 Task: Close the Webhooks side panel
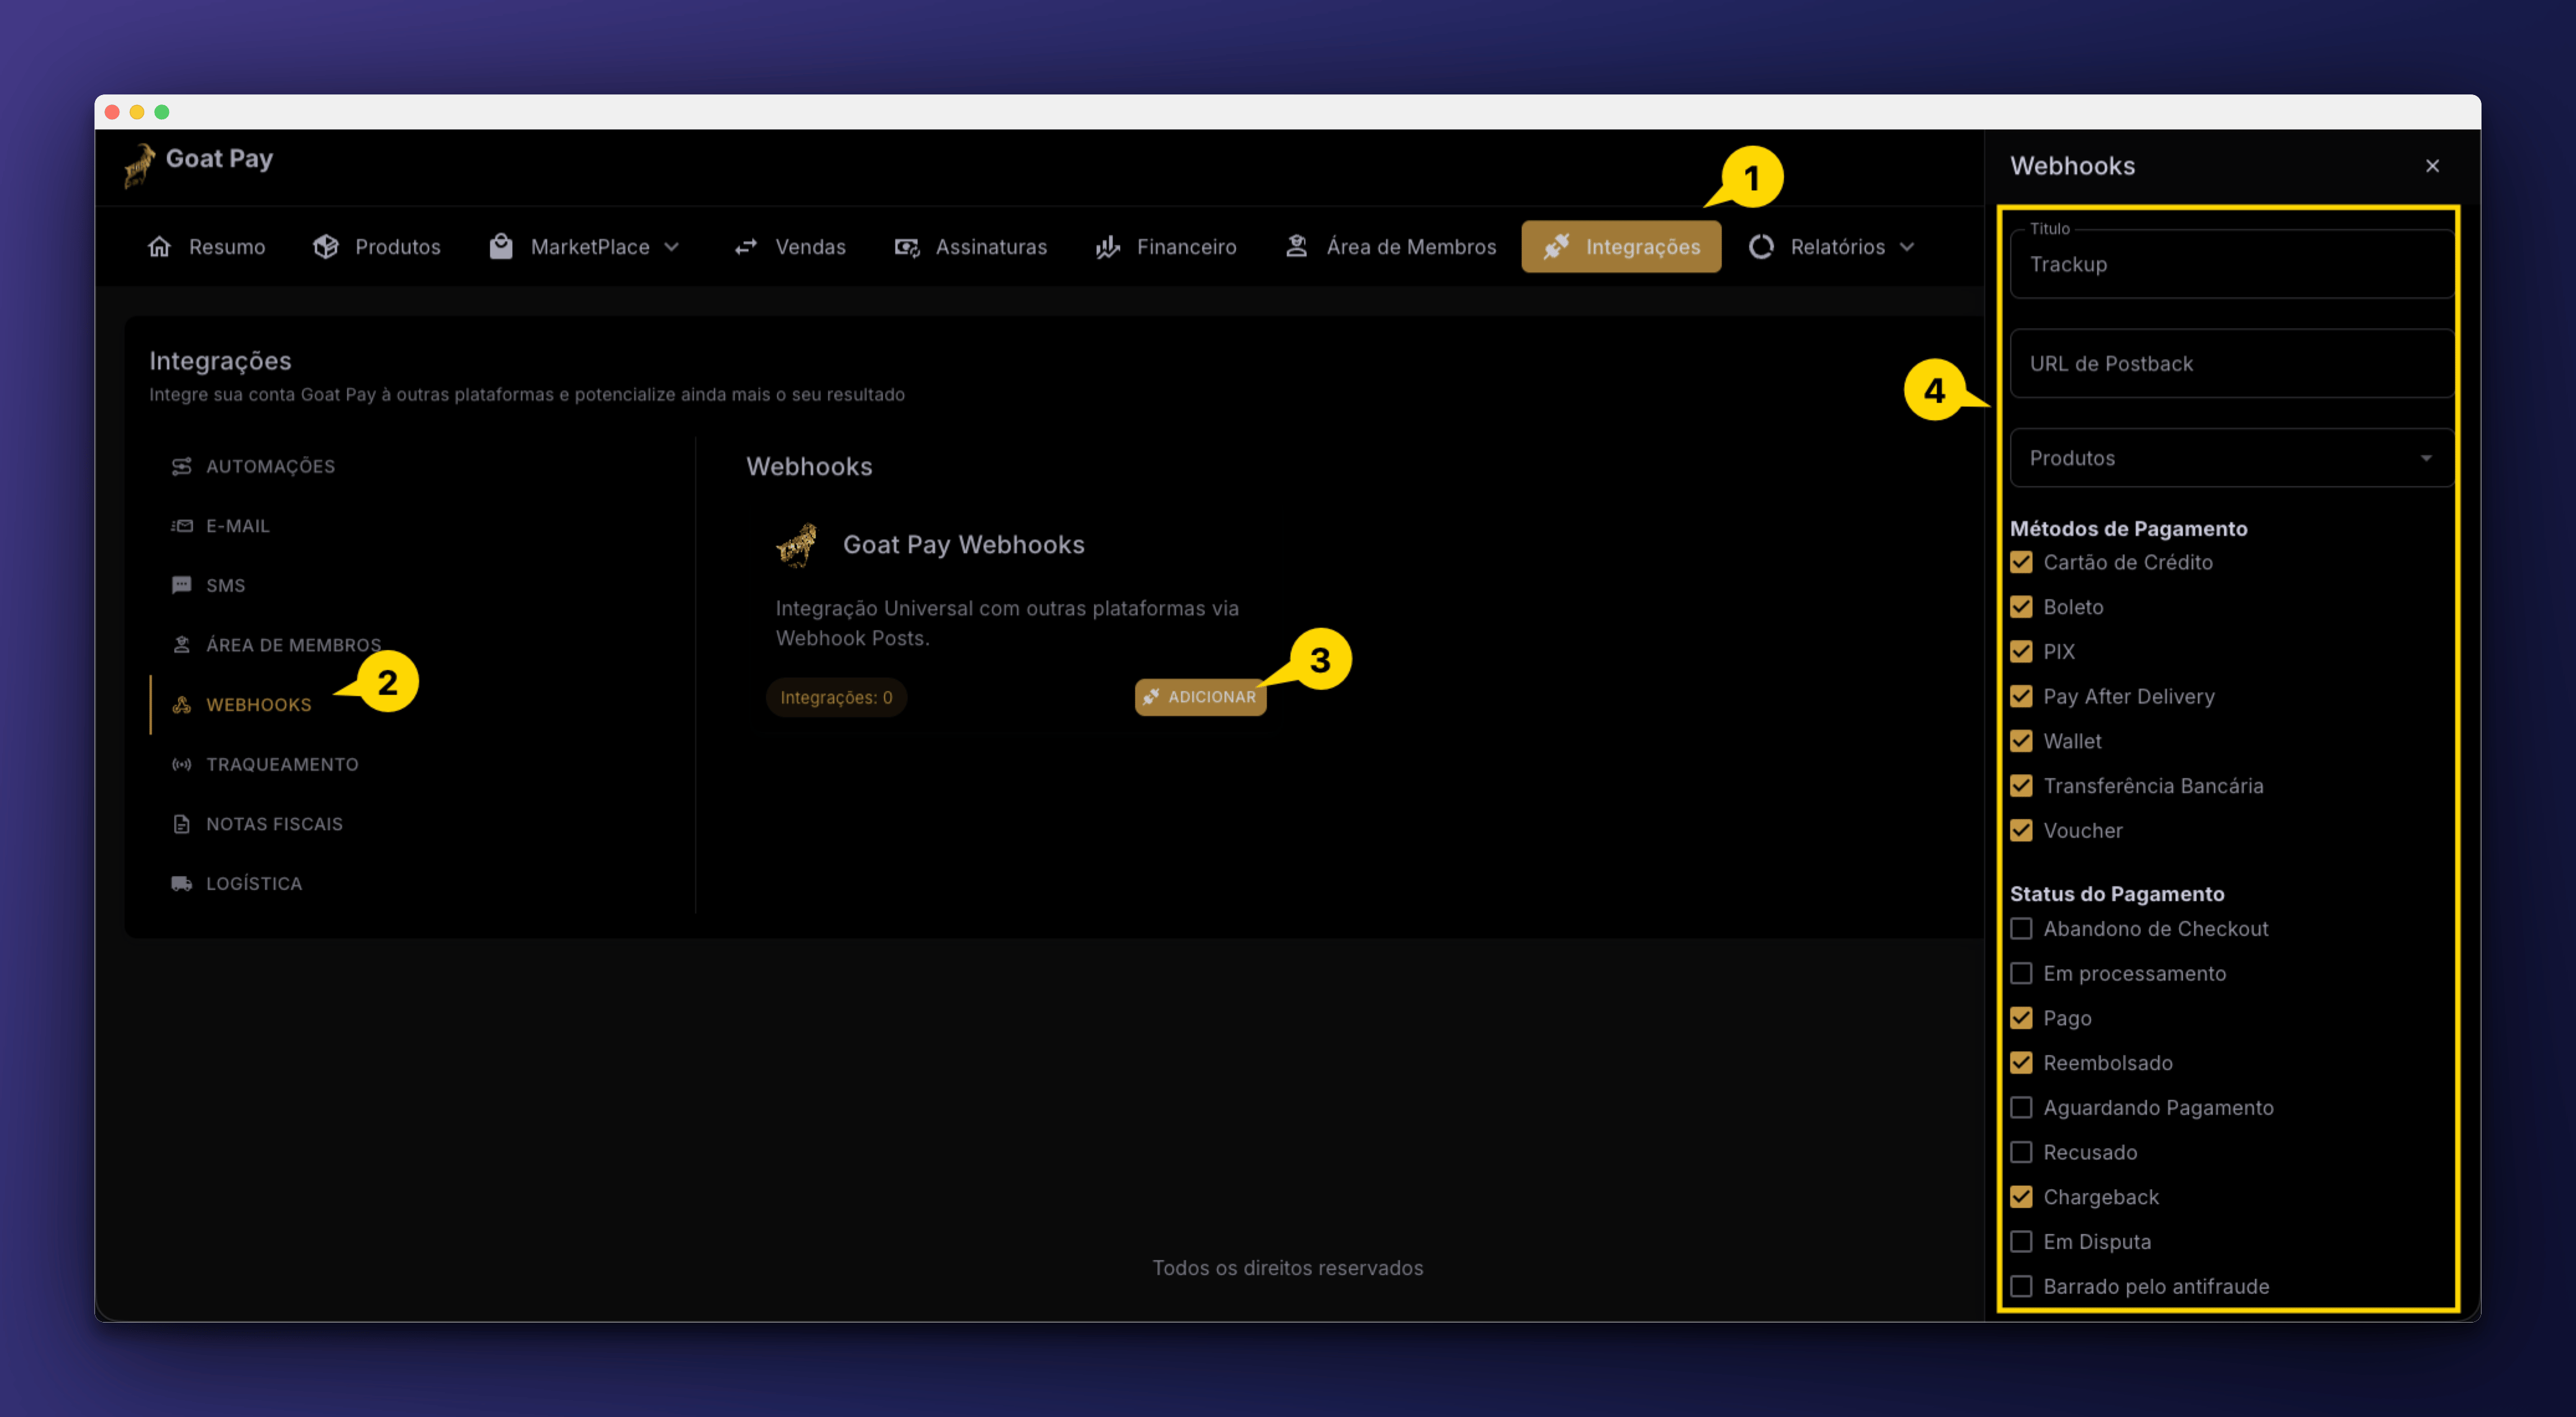[x=2432, y=166]
